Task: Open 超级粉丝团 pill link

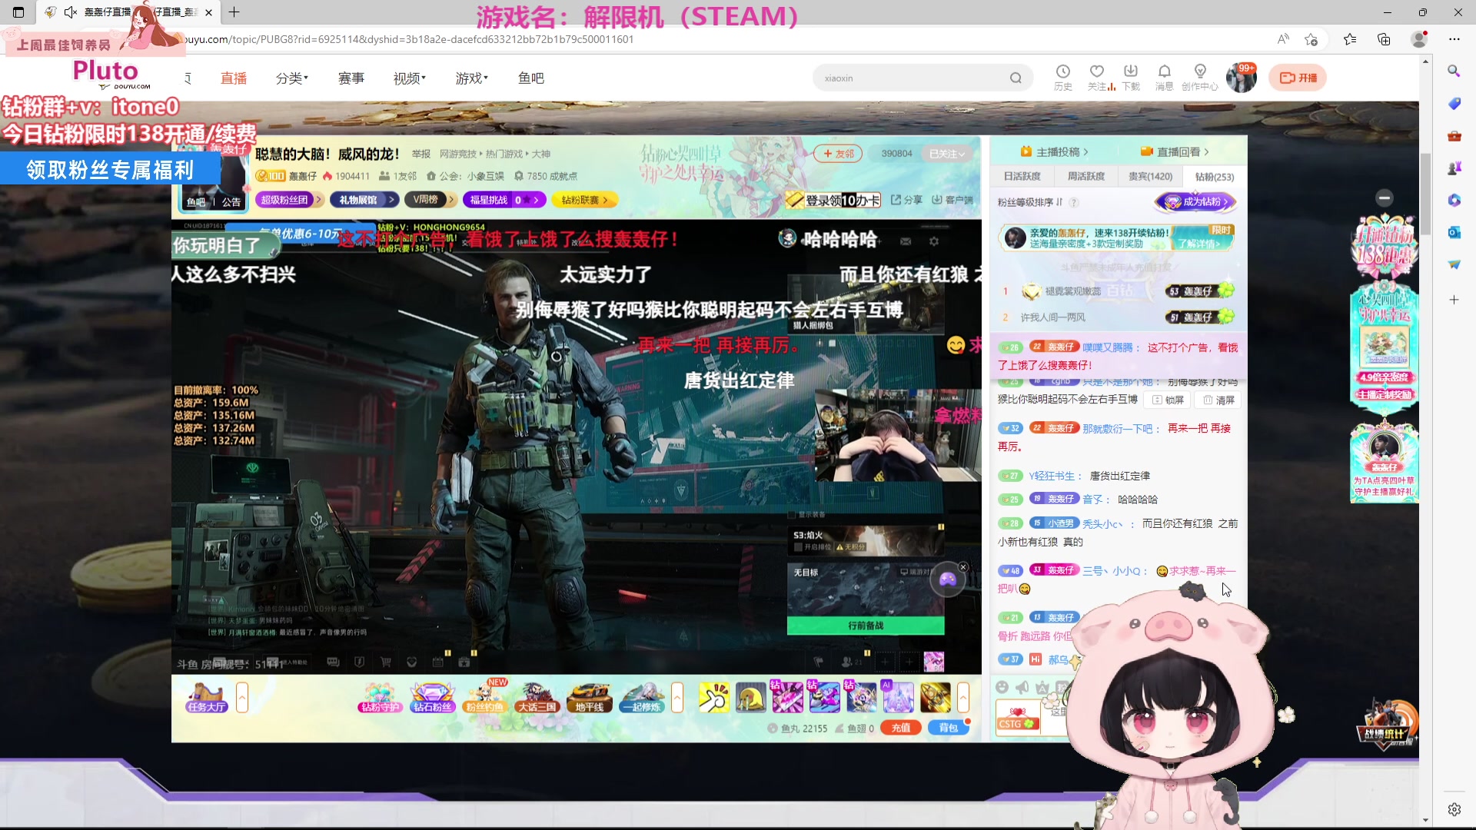Action: tap(288, 200)
